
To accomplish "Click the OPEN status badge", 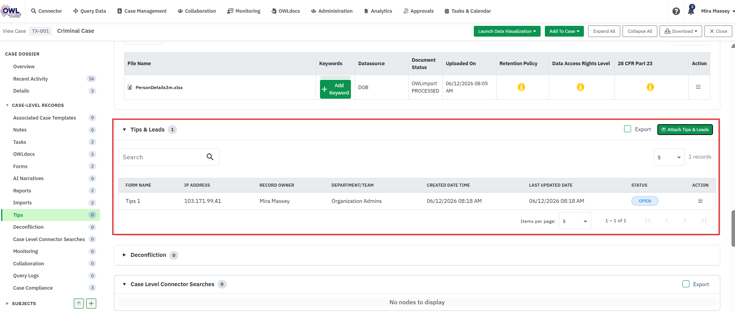I will pos(645,201).
